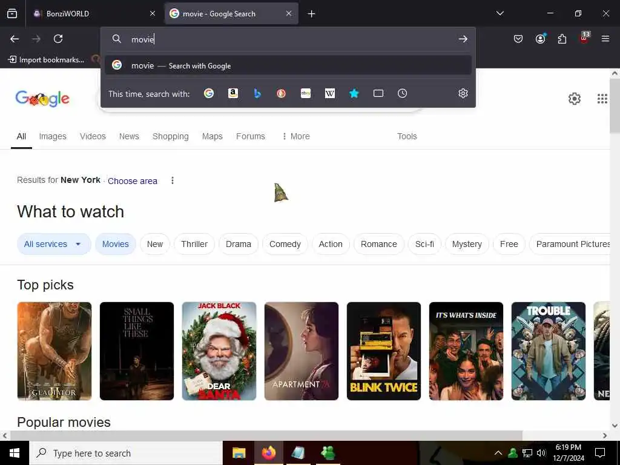
Task: Click the horizontal page scrollbar
Action: click(x=266, y=435)
